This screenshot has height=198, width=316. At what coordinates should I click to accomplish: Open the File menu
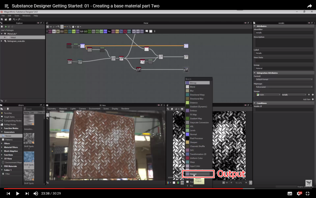point(3,16)
